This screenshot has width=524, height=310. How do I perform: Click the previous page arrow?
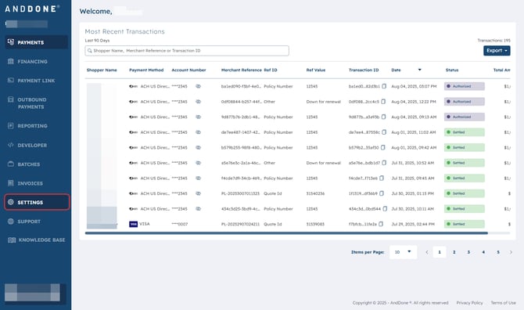427,252
